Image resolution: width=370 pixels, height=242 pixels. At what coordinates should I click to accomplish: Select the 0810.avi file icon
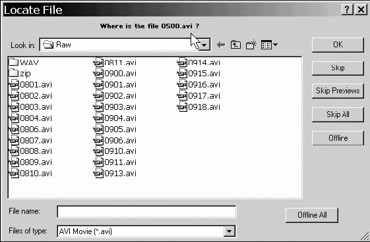click(x=14, y=174)
